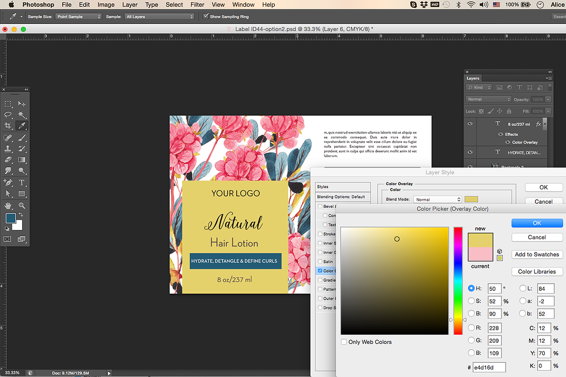Swap foreground and background colors
Viewport: 566px width, 377px height.
point(20,215)
